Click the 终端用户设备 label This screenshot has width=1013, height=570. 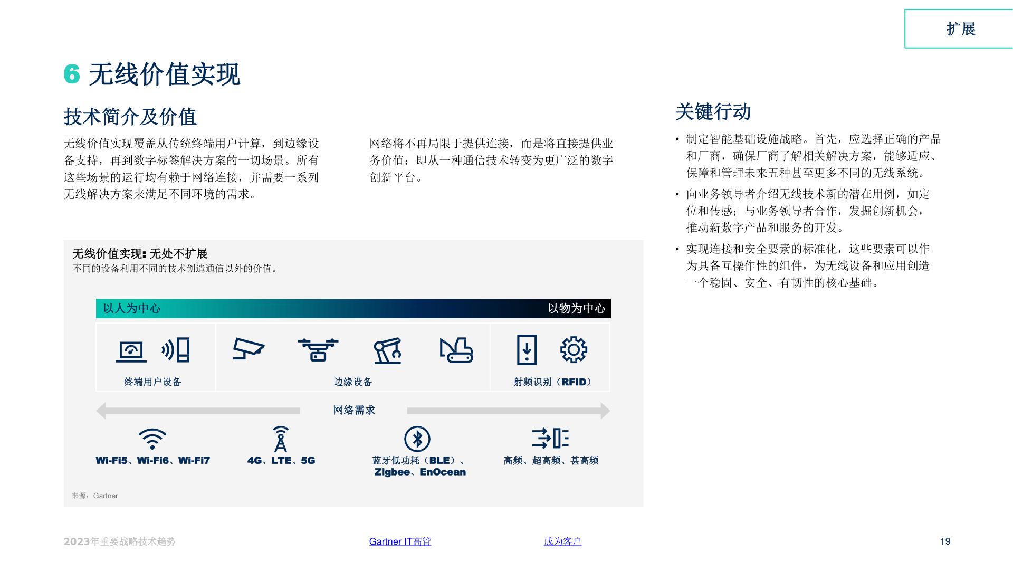point(152,382)
